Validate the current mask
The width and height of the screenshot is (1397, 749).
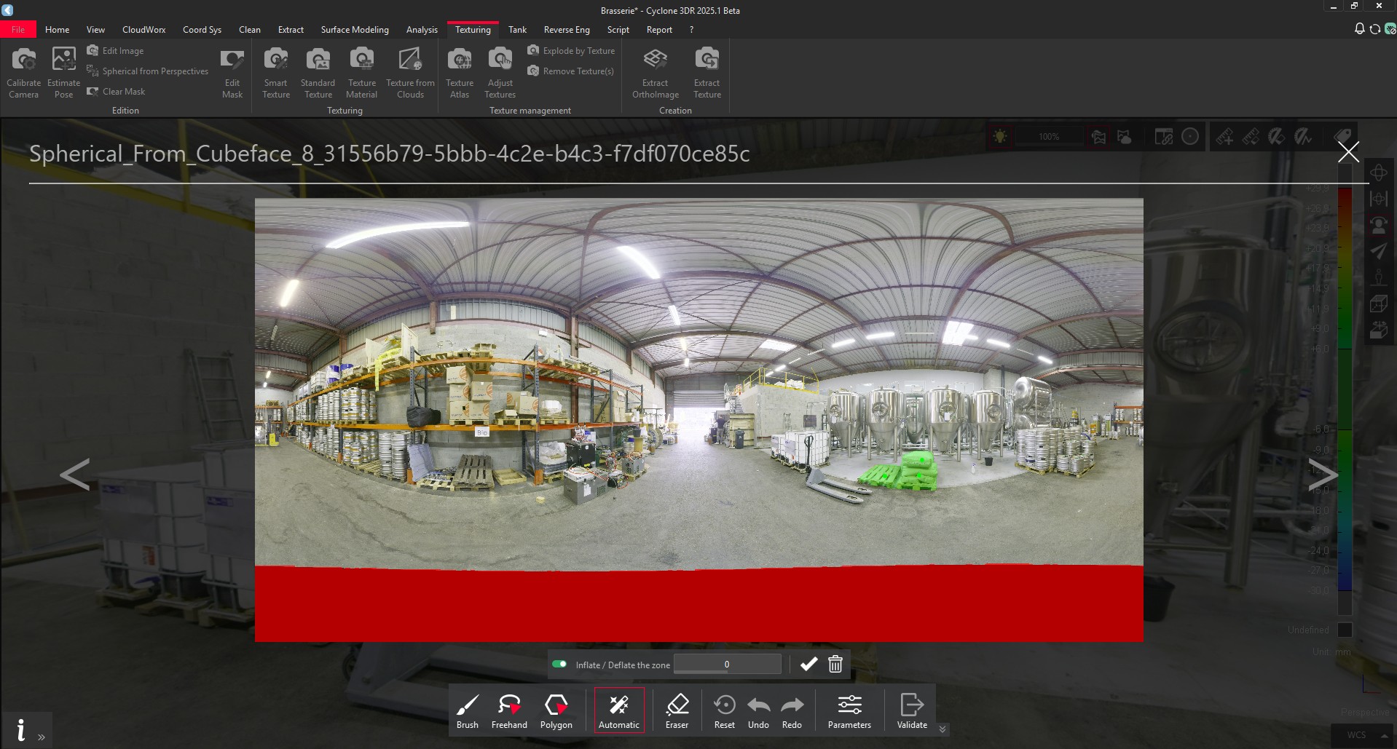[911, 710]
